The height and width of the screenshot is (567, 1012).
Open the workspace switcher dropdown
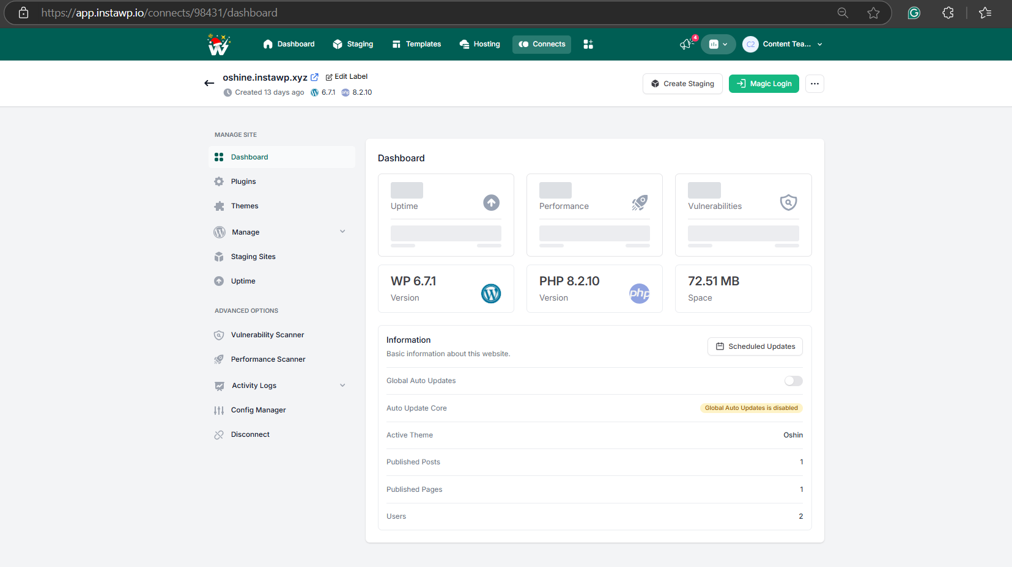click(718, 44)
